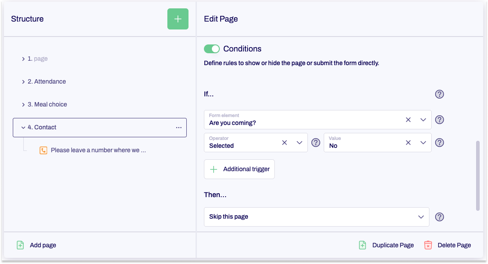Select 'Please leave a number where we ...' element

point(98,150)
